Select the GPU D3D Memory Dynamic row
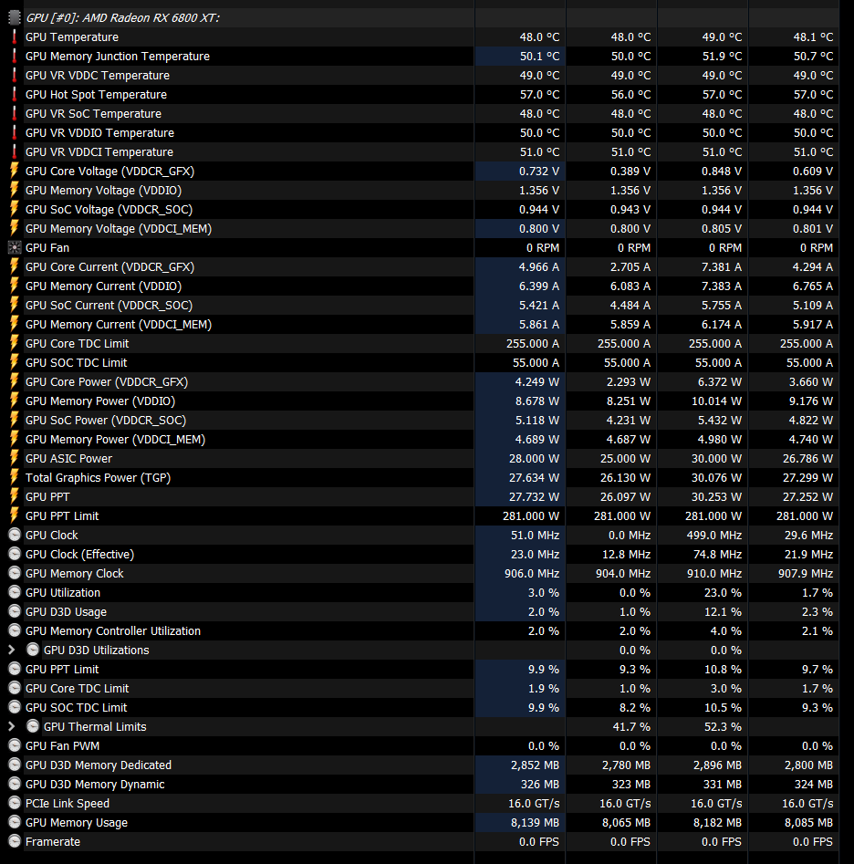This screenshot has height=864, width=854. coord(423,784)
